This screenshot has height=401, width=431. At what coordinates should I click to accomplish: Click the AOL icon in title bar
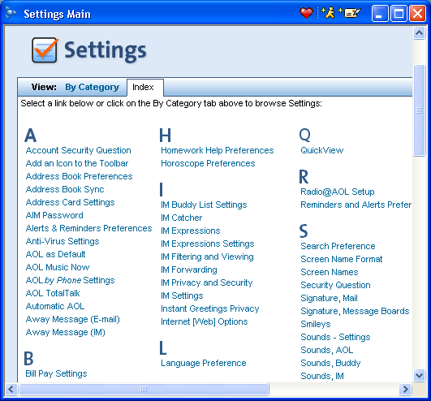click(x=11, y=13)
